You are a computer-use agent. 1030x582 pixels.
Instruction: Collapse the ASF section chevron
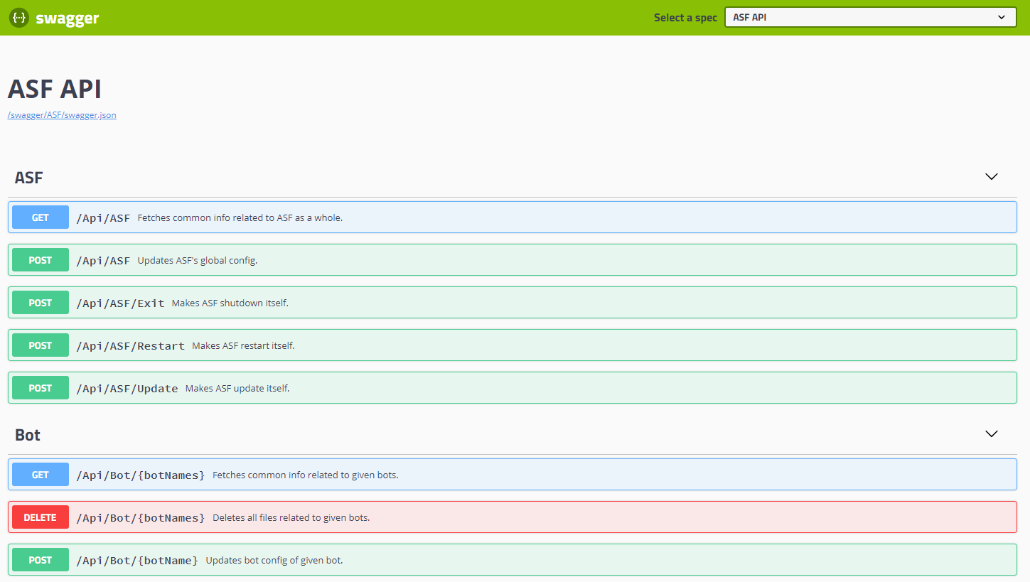[x=992, y=177]
